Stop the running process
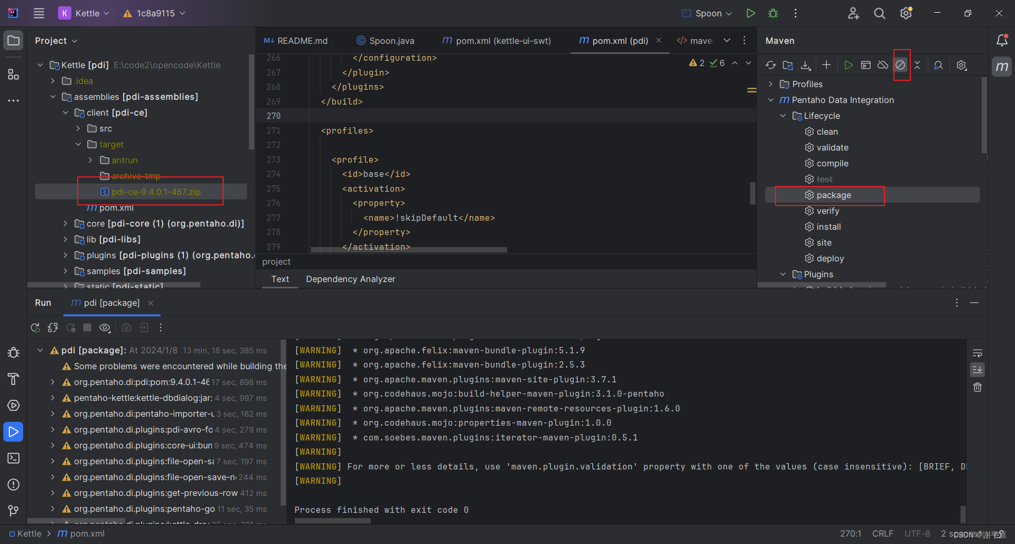Viewport: 1015px width, 544px height. pos(87,327)
